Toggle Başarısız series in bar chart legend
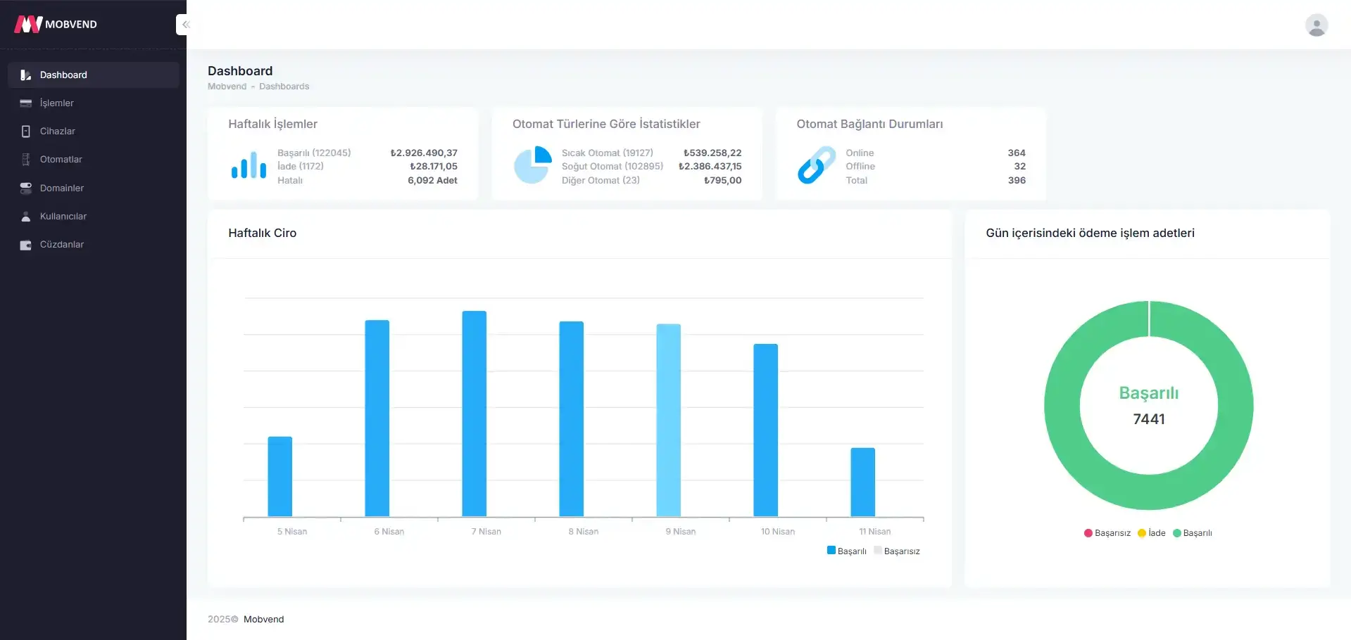This screenshot has width=1351, height=640. click(x=897, y=551)
